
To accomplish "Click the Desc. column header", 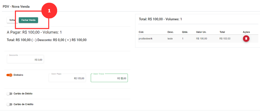I will coord(170,32).
